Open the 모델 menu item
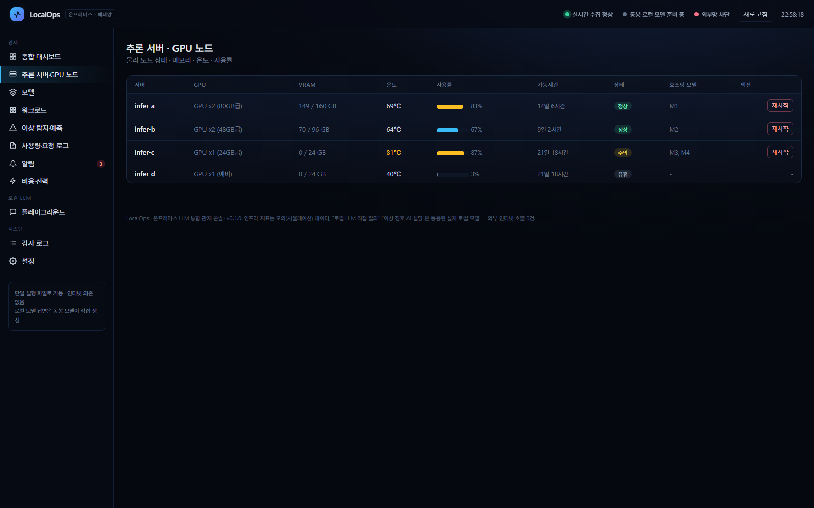The height and width of the screenshot is (508, 814). (x=56, y=92)
